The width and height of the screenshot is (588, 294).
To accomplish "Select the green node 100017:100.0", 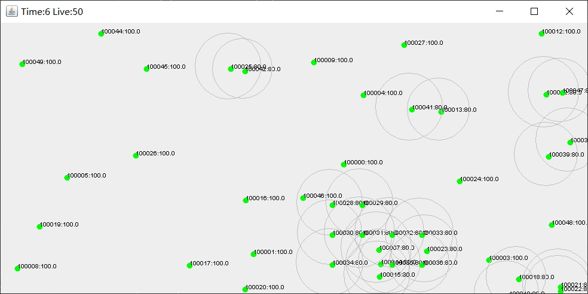I will click(189, 265).
